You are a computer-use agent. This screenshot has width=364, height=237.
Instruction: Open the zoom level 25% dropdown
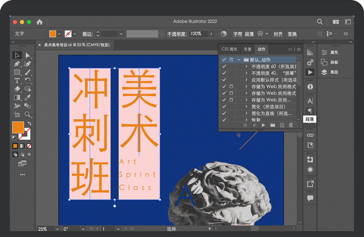(x=57, y=229)
